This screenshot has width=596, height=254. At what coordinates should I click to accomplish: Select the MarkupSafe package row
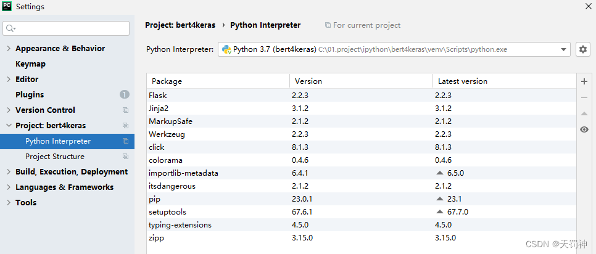pos(362,121)
